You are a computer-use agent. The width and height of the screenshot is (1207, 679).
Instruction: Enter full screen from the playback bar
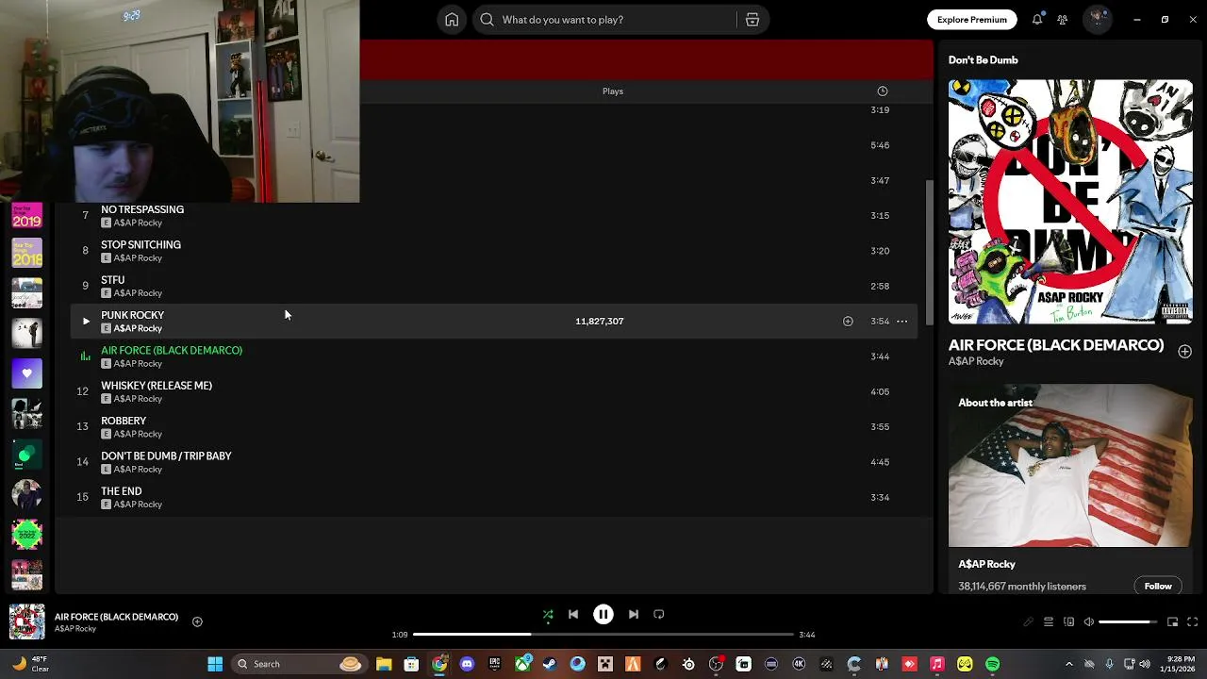[x=1193, y=622]
